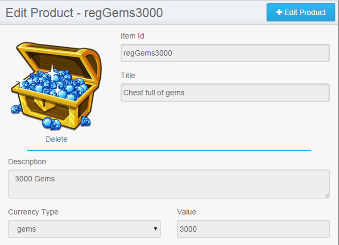Click the blue Edit Product button
339x245 pixels.
pos(301,12)
